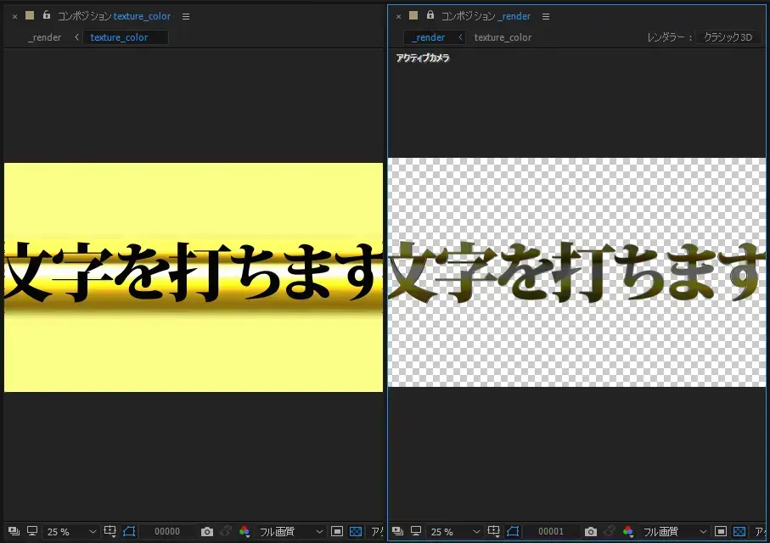Open the _render panel flyout menu

click(x=546, y=15)
